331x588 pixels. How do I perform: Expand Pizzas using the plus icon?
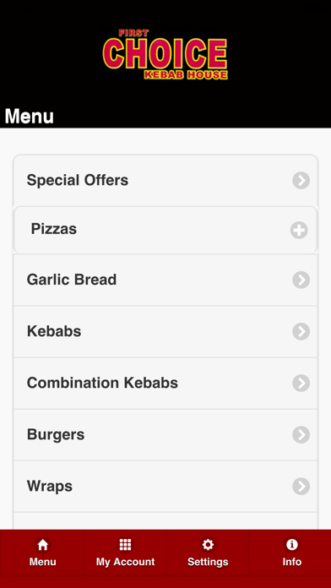[299, 230]
